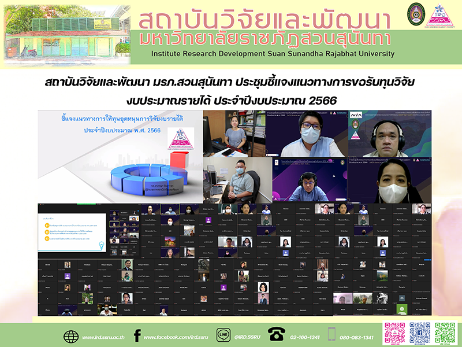Screen dimensions: 462x347
Task: Click the globe website icon in footer
Action: 71,336
